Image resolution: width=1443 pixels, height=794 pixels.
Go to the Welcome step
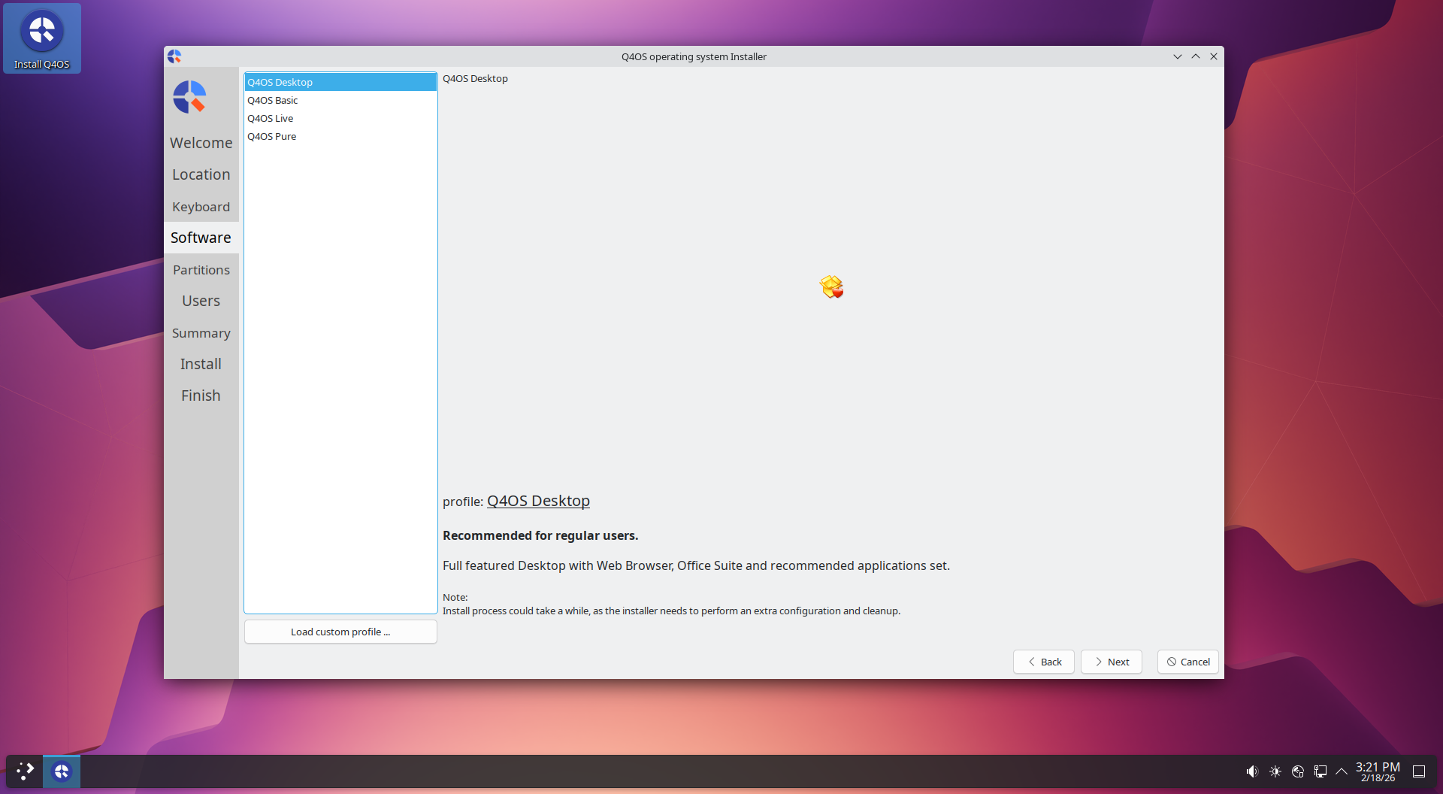tap(201, 143)
